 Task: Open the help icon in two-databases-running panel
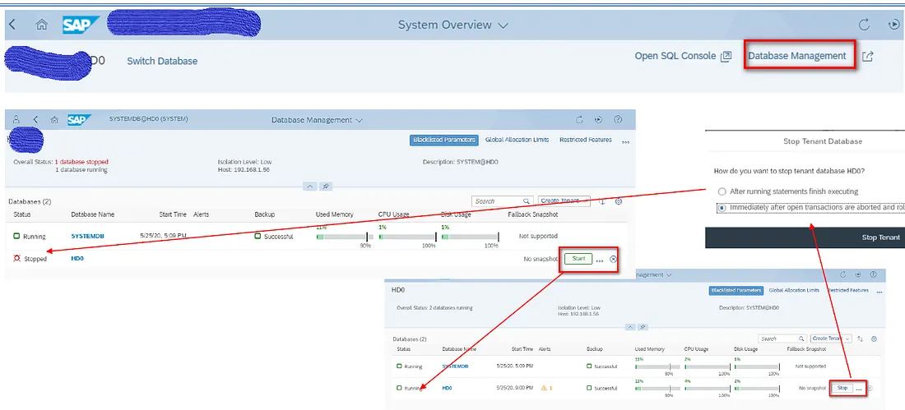coord(873,274)
